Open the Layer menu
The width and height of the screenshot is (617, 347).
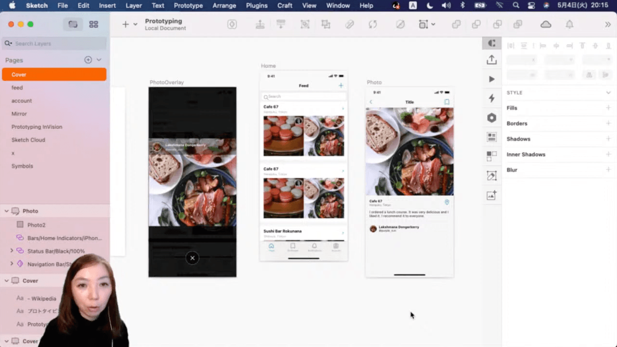coord(133,5)
